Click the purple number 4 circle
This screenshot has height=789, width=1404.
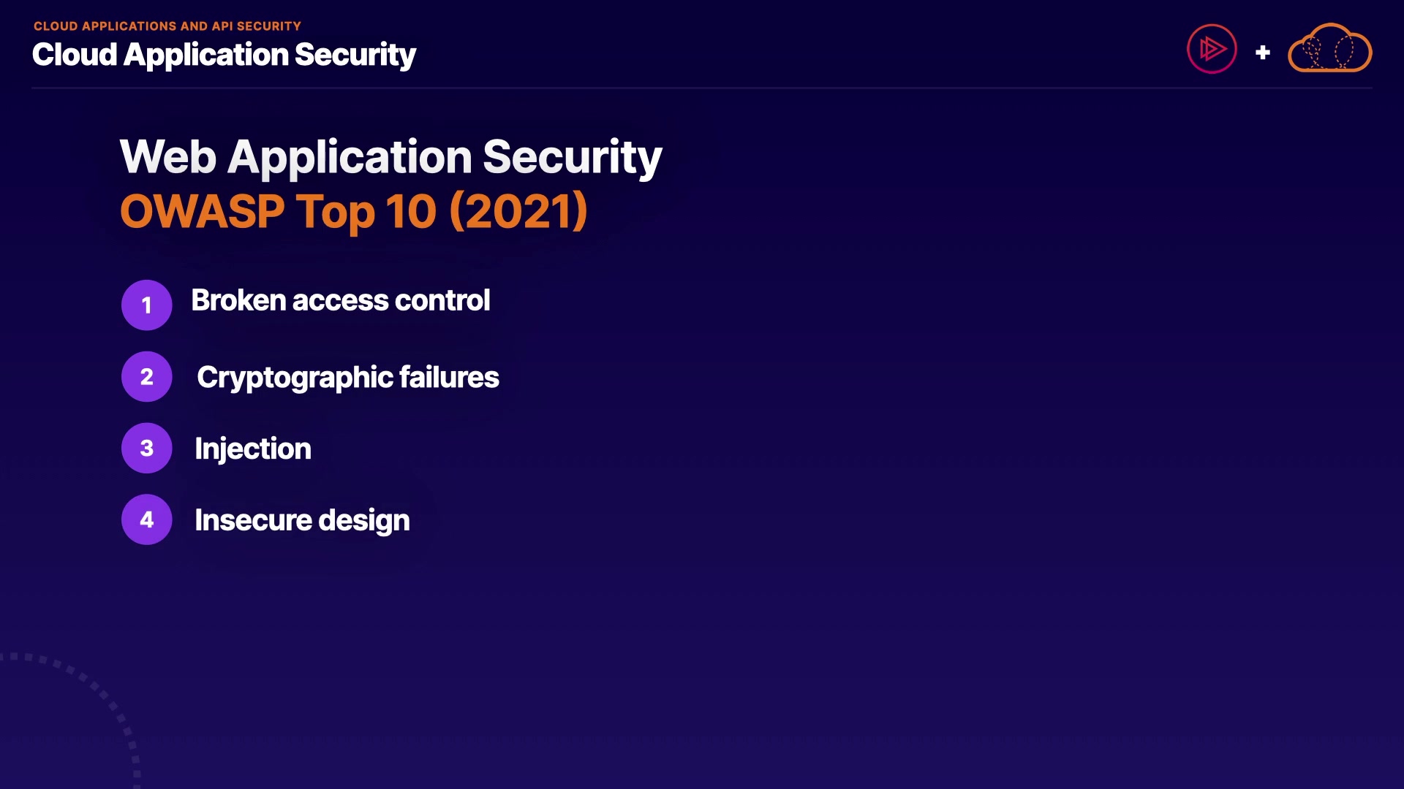point(147,519)
